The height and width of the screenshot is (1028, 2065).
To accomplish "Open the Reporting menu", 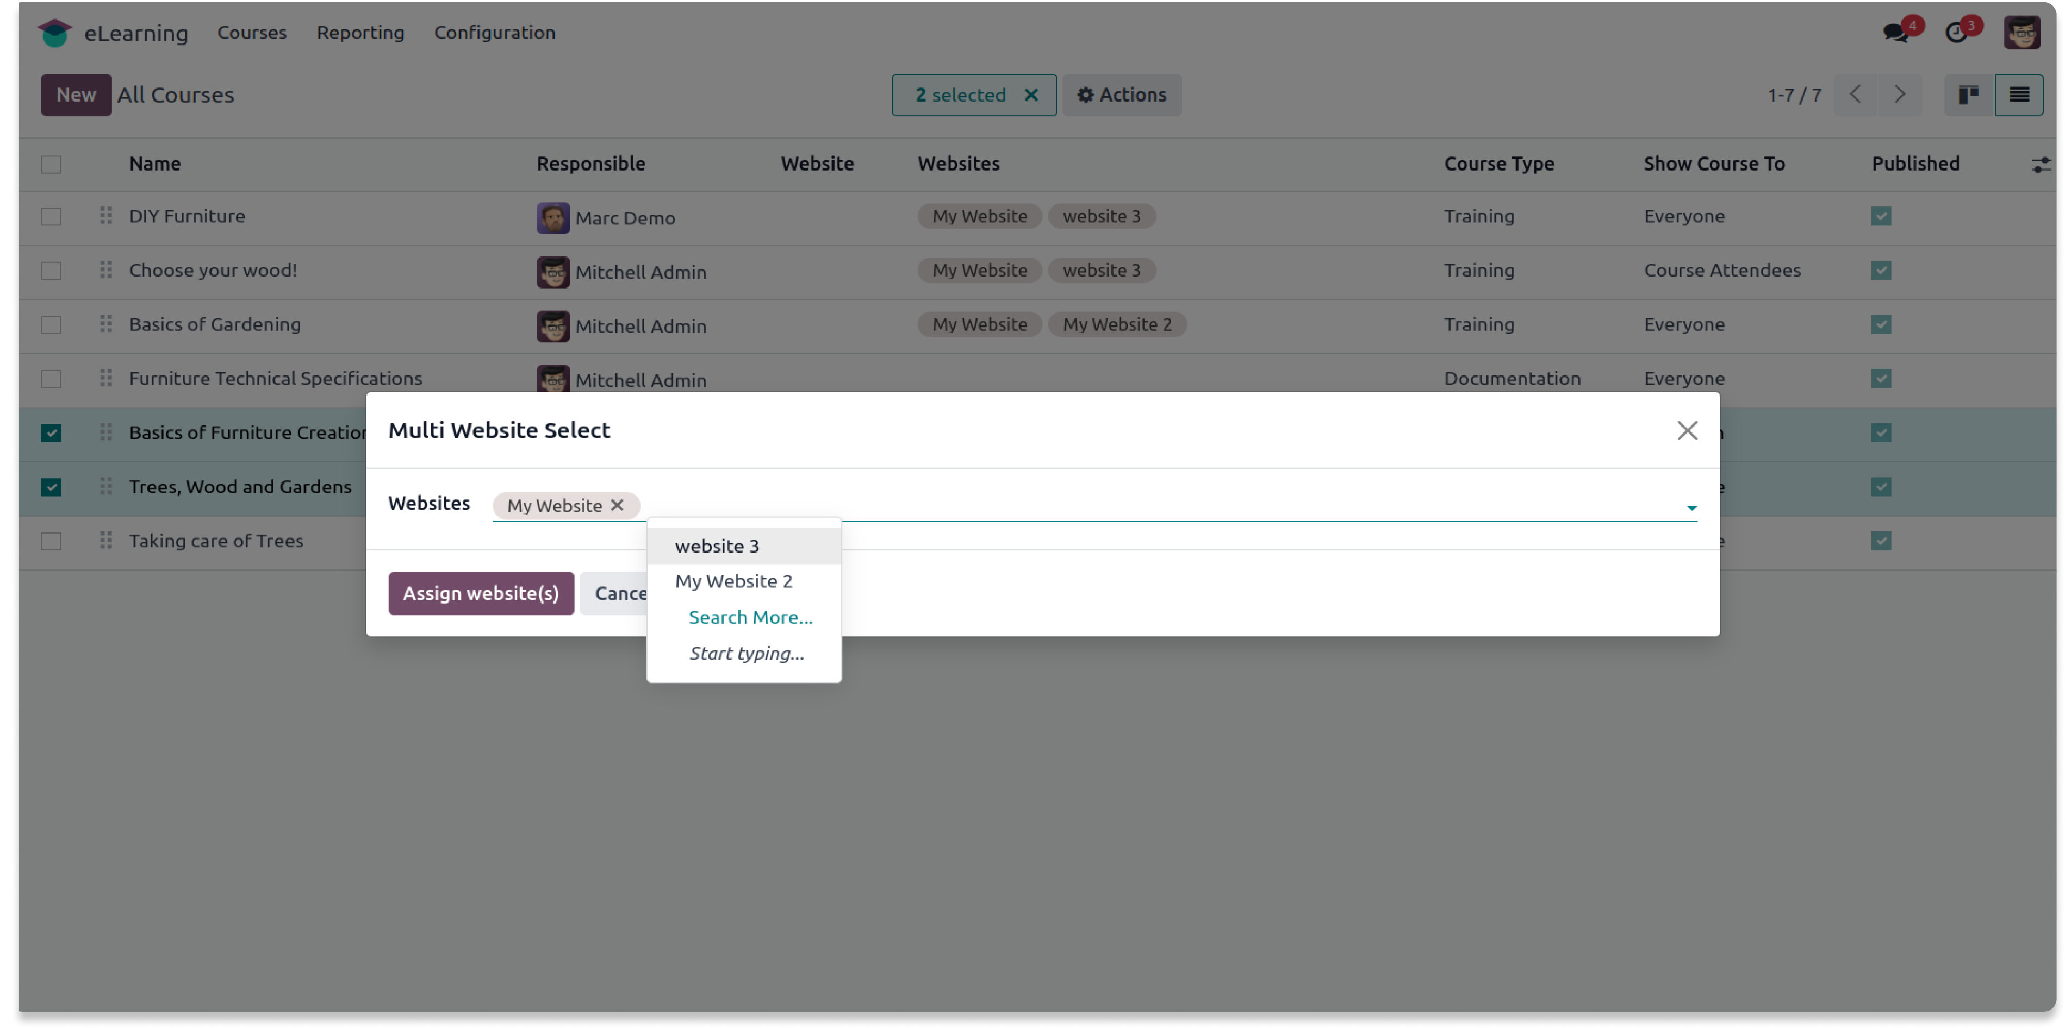I will coord(360,33).
